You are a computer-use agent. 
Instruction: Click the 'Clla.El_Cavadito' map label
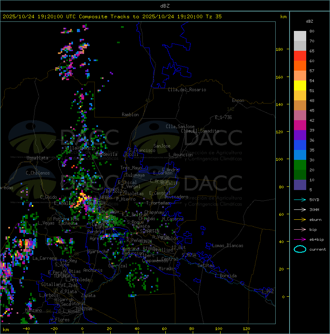[x=200, y=131]
